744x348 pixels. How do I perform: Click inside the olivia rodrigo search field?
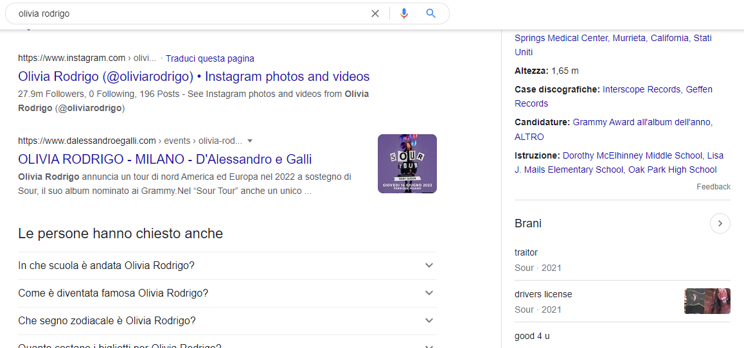tap(190, 13)
